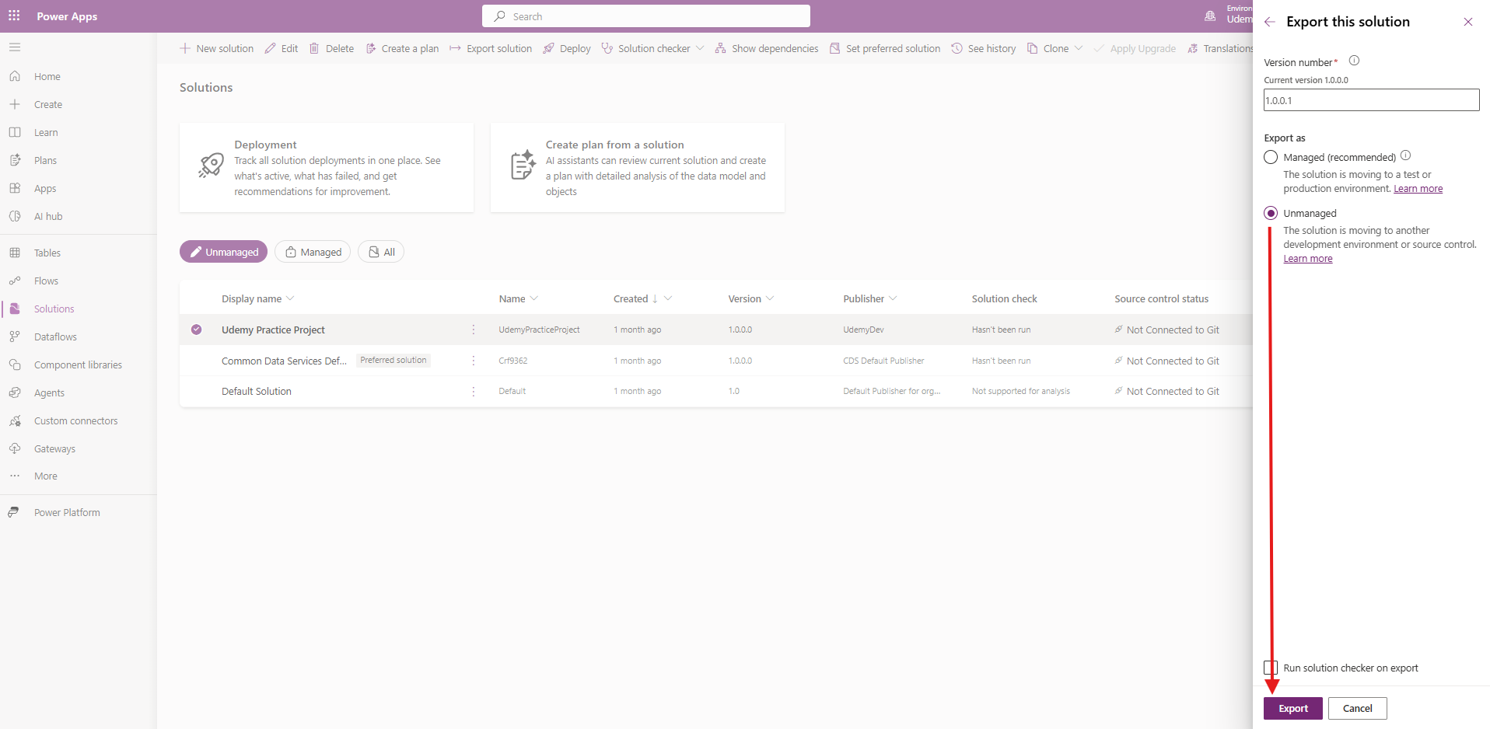The width and height of the screenshot is (1490, 729).
Task: Open Agents in the sidebar
Action: click(x=49, y=392)
